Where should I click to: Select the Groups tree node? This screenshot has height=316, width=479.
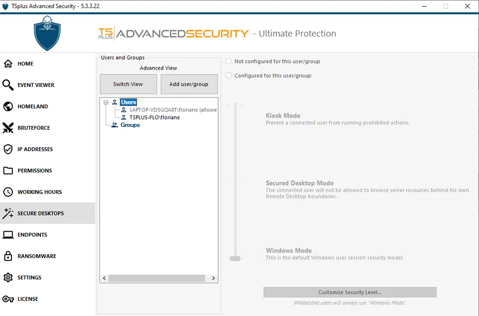pos(130,125)
